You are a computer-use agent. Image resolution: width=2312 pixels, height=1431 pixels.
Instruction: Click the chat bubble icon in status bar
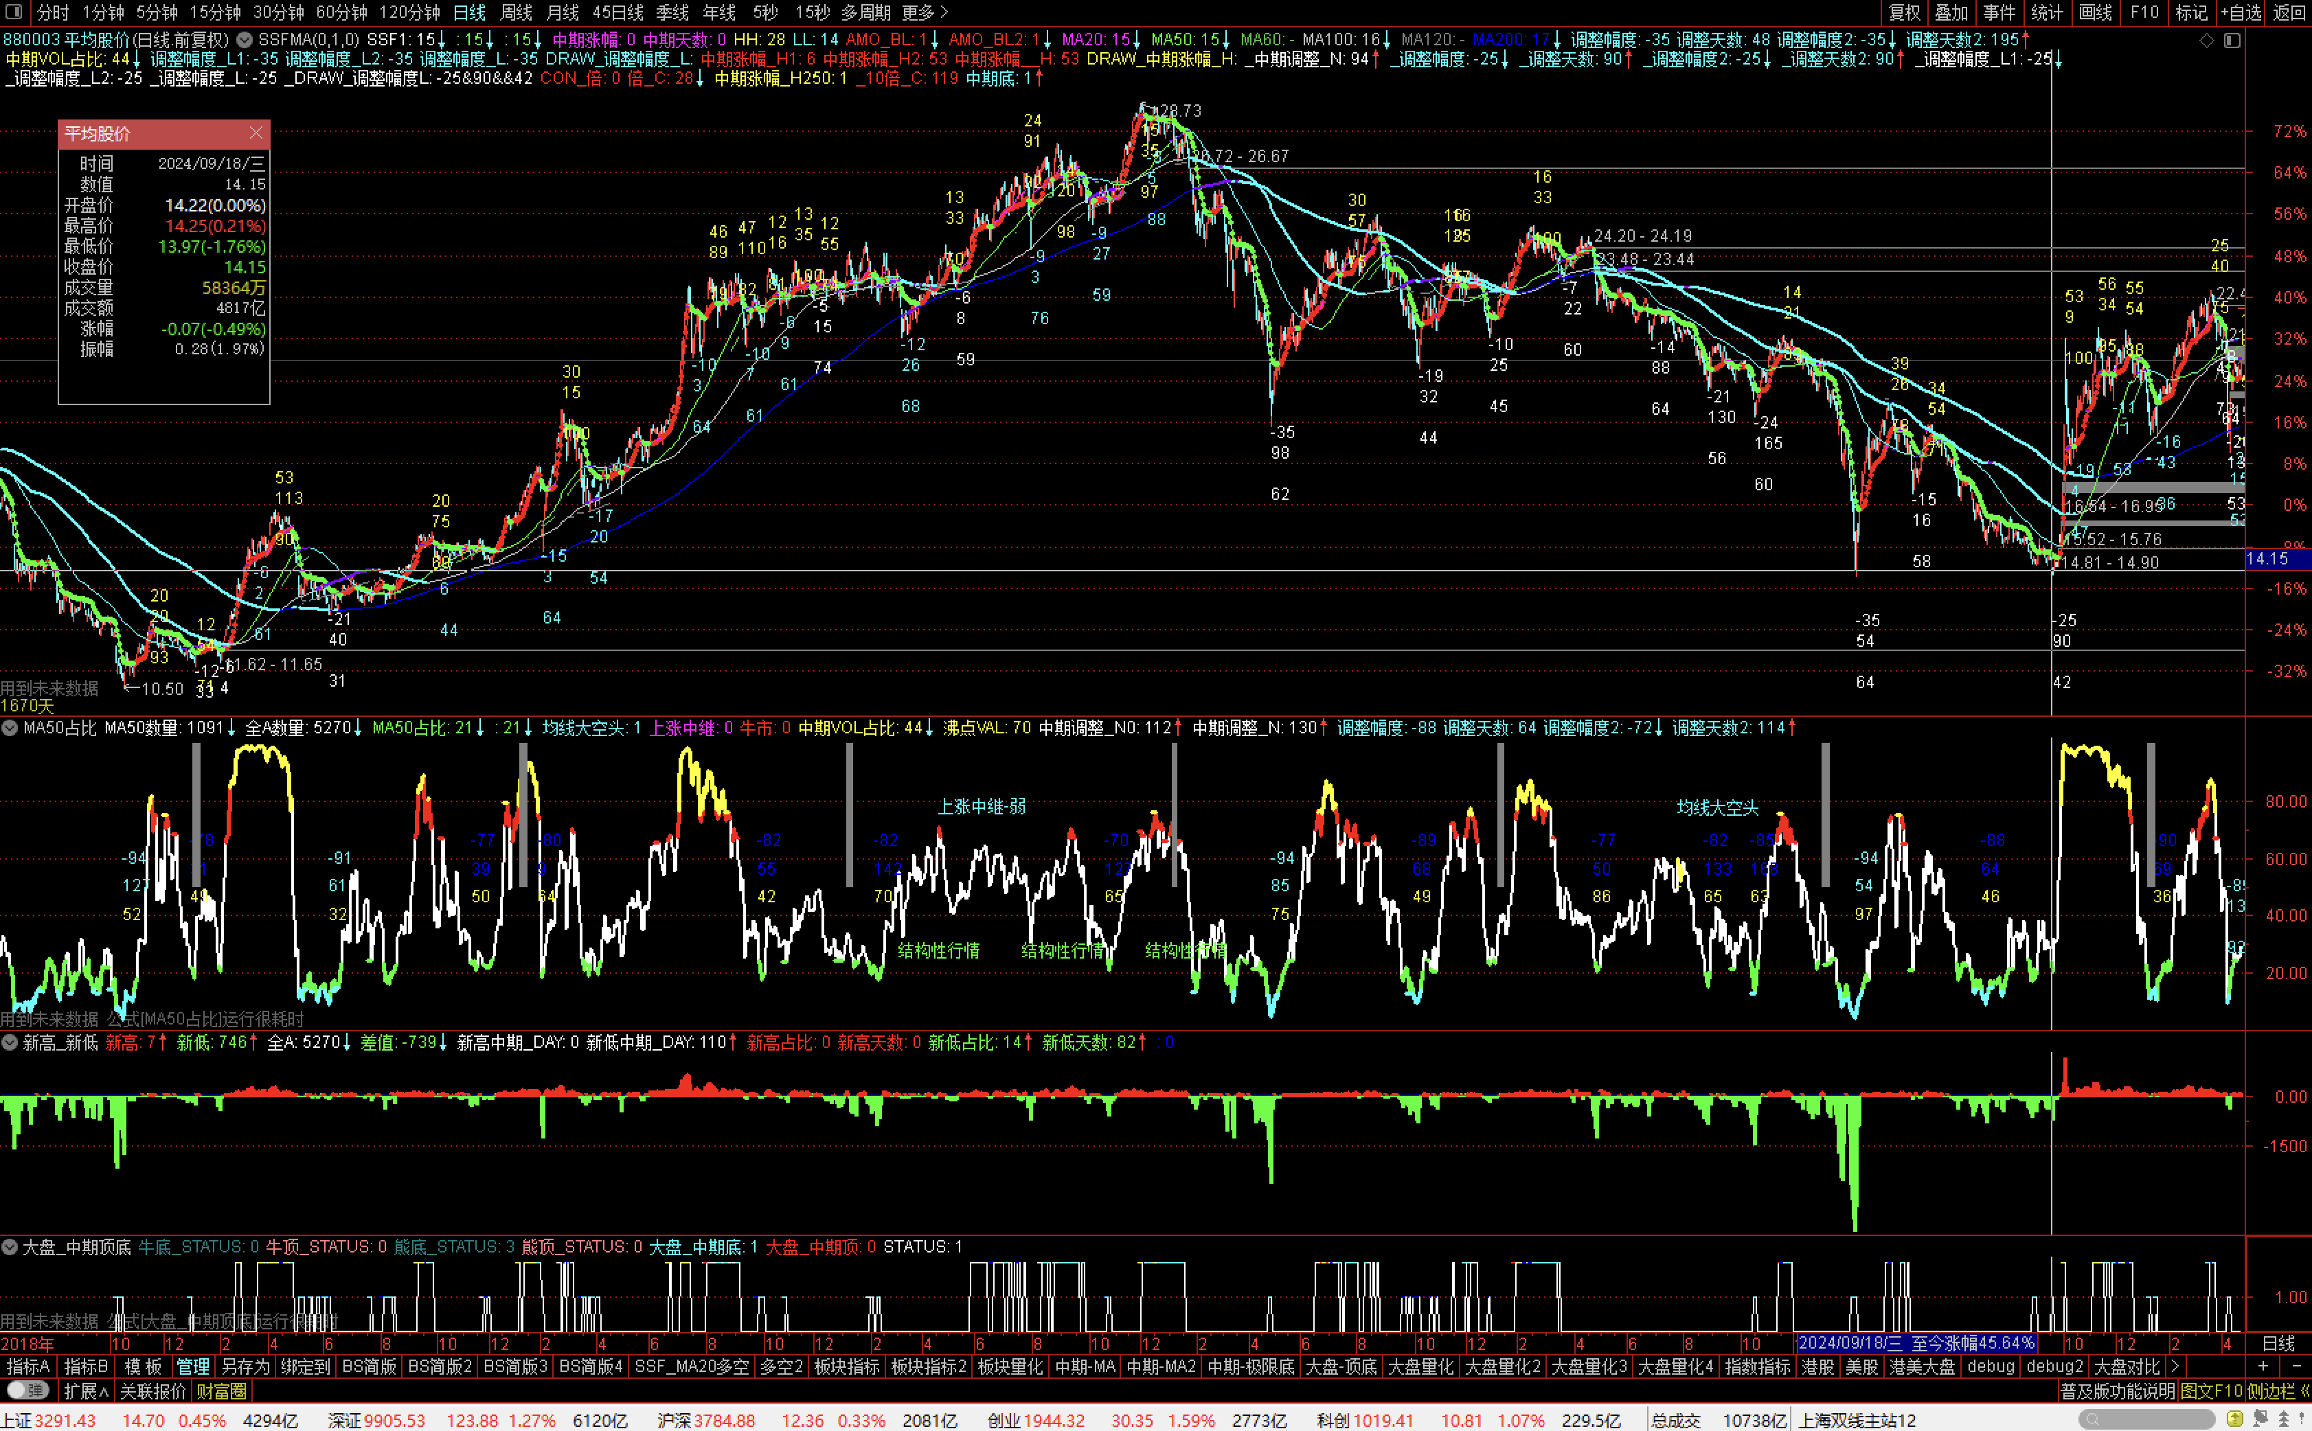pyautogui.click(x=2261, y=1419)
